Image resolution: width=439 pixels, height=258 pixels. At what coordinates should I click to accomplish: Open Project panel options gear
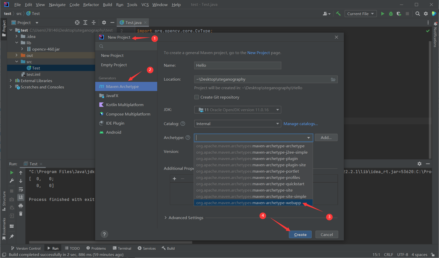[x=104, y=22]
